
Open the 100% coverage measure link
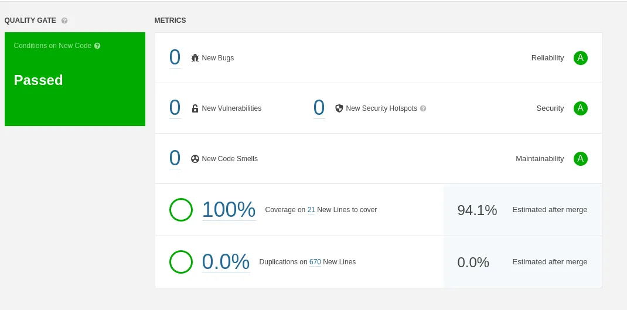[229, 210]
